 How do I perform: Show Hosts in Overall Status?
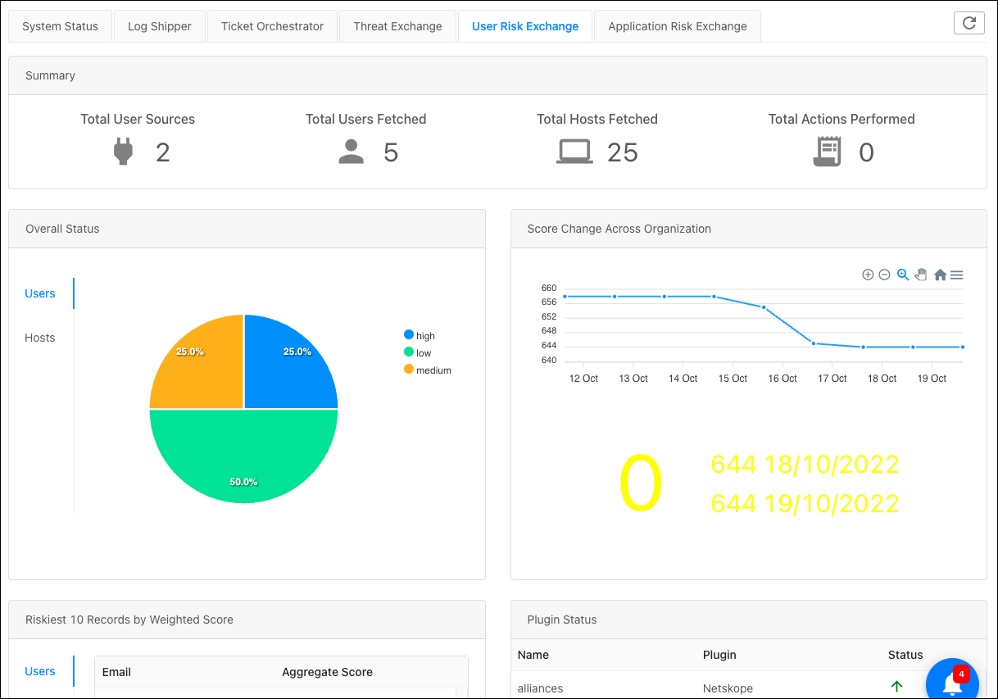40,338
